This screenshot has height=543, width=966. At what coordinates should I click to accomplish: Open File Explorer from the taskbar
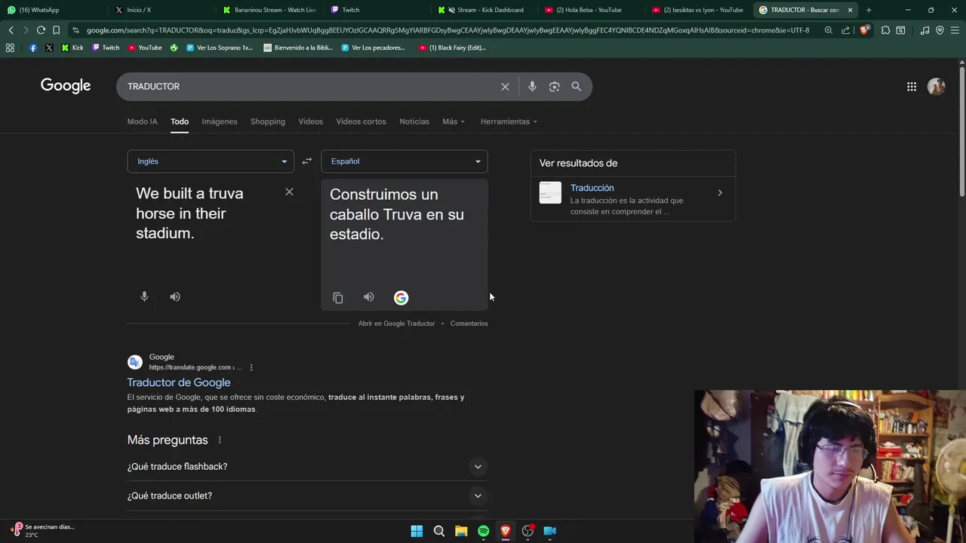click(x=461, y=531)
